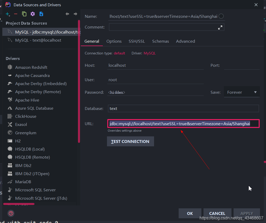The width and height of the screenshot is (266, 223).
Task: Click the ClickHouse bars icon
Action: click(10, 116)
